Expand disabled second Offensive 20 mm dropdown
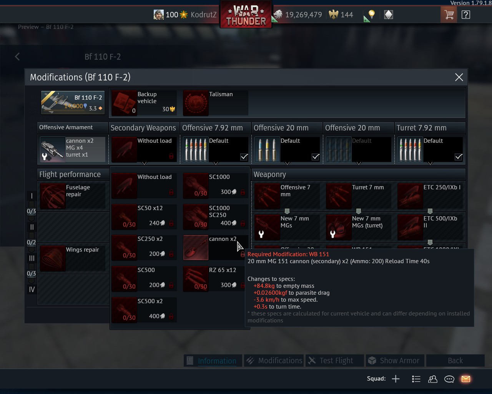This screenshot has height=394, width=492. tap(359, 163)
